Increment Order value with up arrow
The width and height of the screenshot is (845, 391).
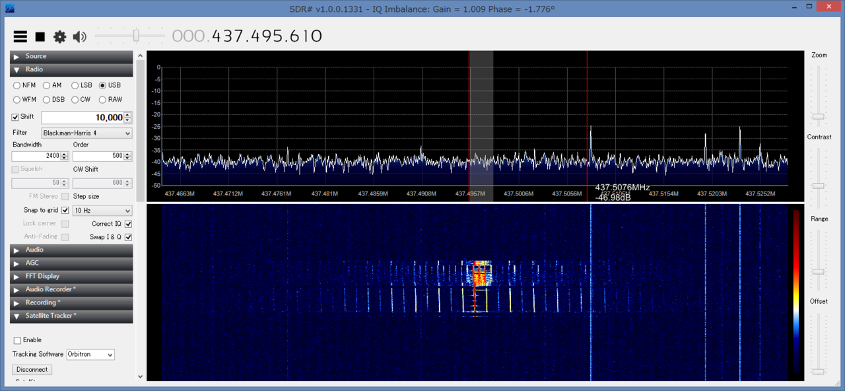128,154
